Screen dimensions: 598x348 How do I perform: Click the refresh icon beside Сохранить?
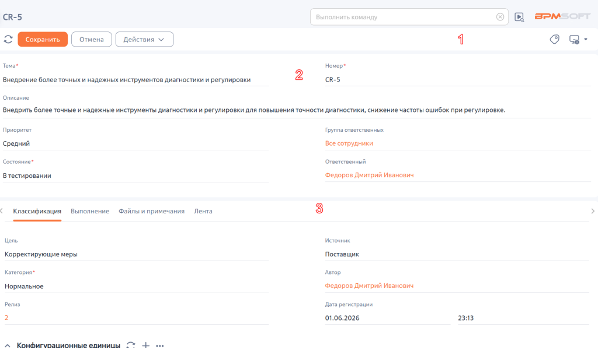click(8, 39)
